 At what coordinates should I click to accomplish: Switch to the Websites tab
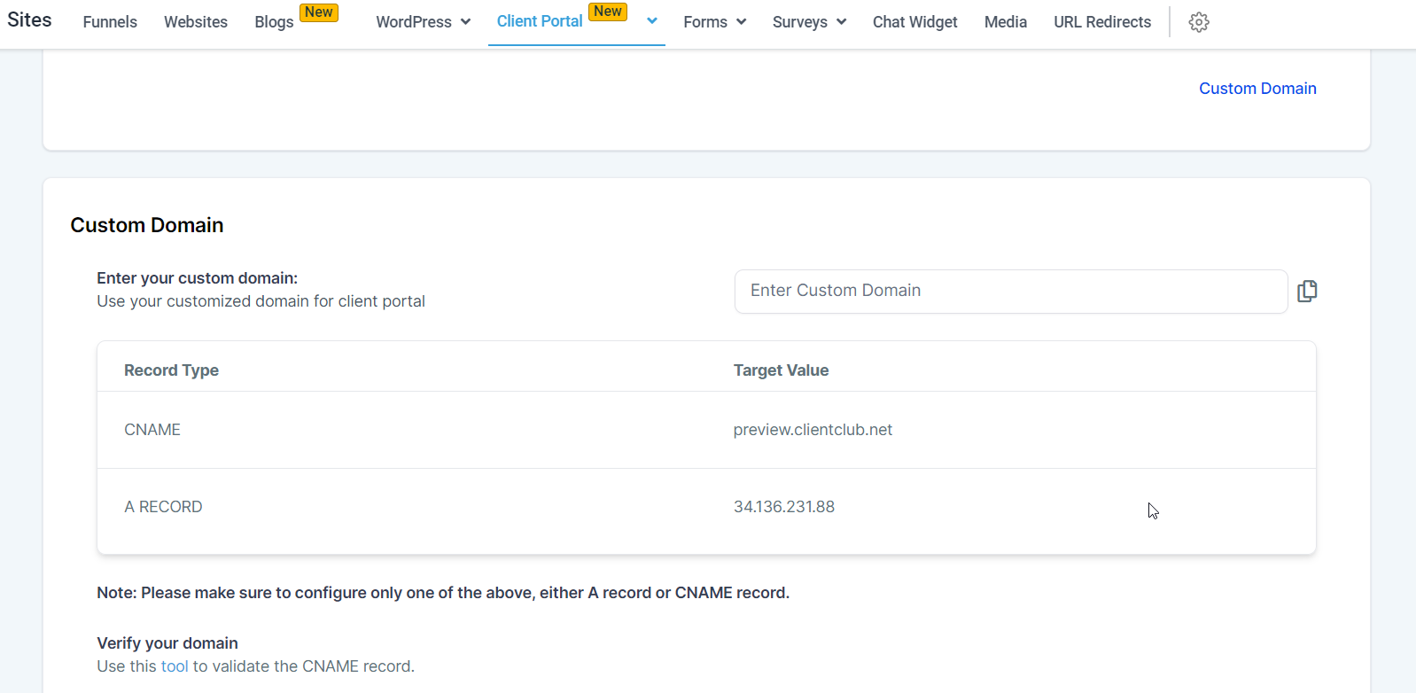[x=196, y=22]
